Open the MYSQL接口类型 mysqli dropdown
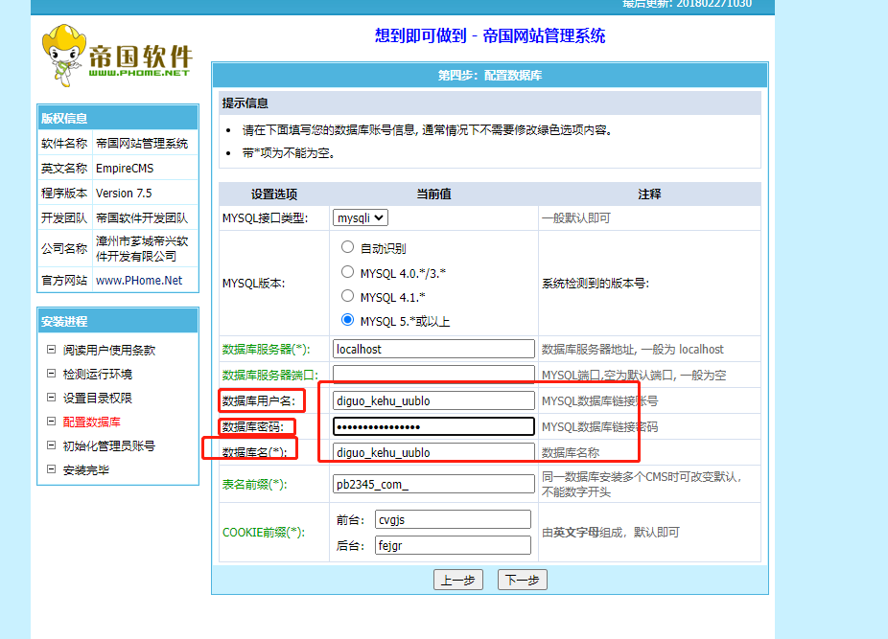 [x=361, y=217]
